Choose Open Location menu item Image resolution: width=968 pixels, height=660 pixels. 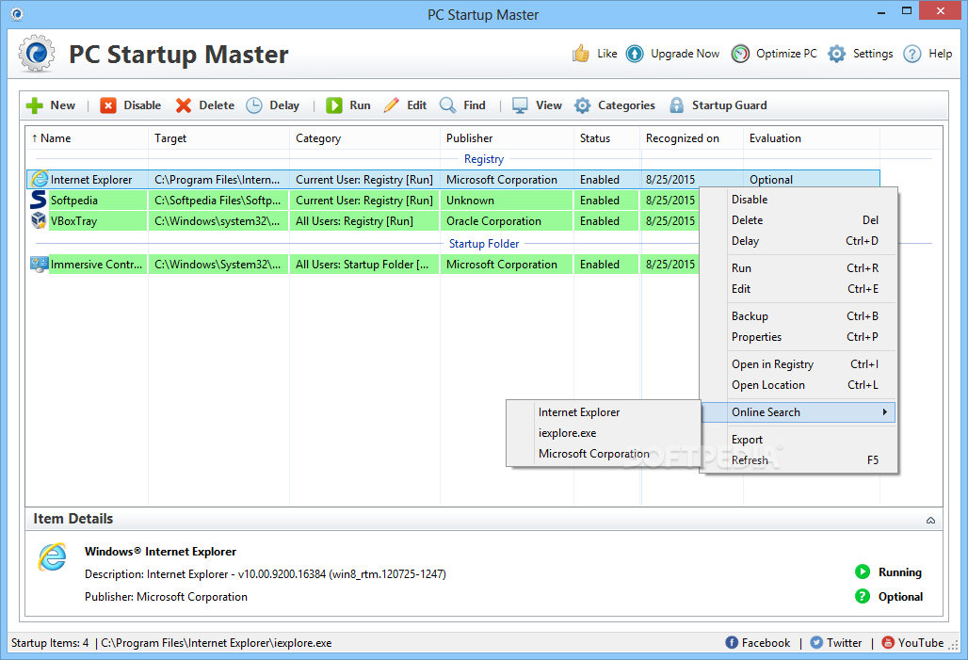coord(799,385)
